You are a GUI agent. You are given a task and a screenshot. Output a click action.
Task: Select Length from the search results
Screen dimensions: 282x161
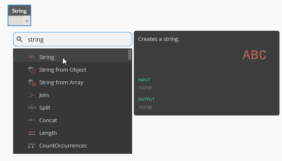tap(73, 133)
